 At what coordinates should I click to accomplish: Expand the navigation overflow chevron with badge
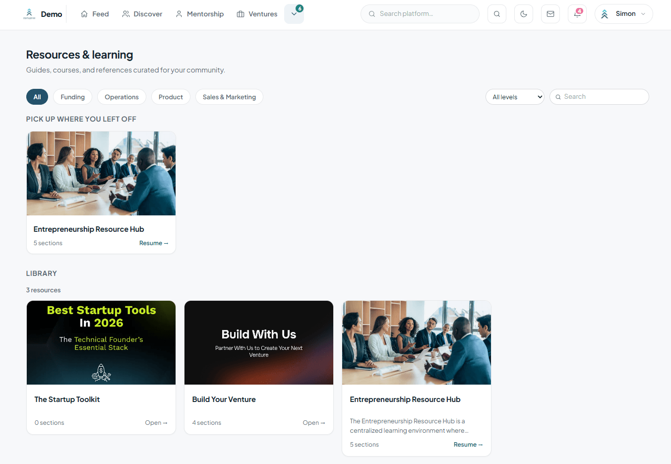coord(294,14)
